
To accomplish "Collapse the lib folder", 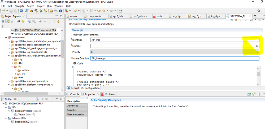I will click(x=12, y=67).
